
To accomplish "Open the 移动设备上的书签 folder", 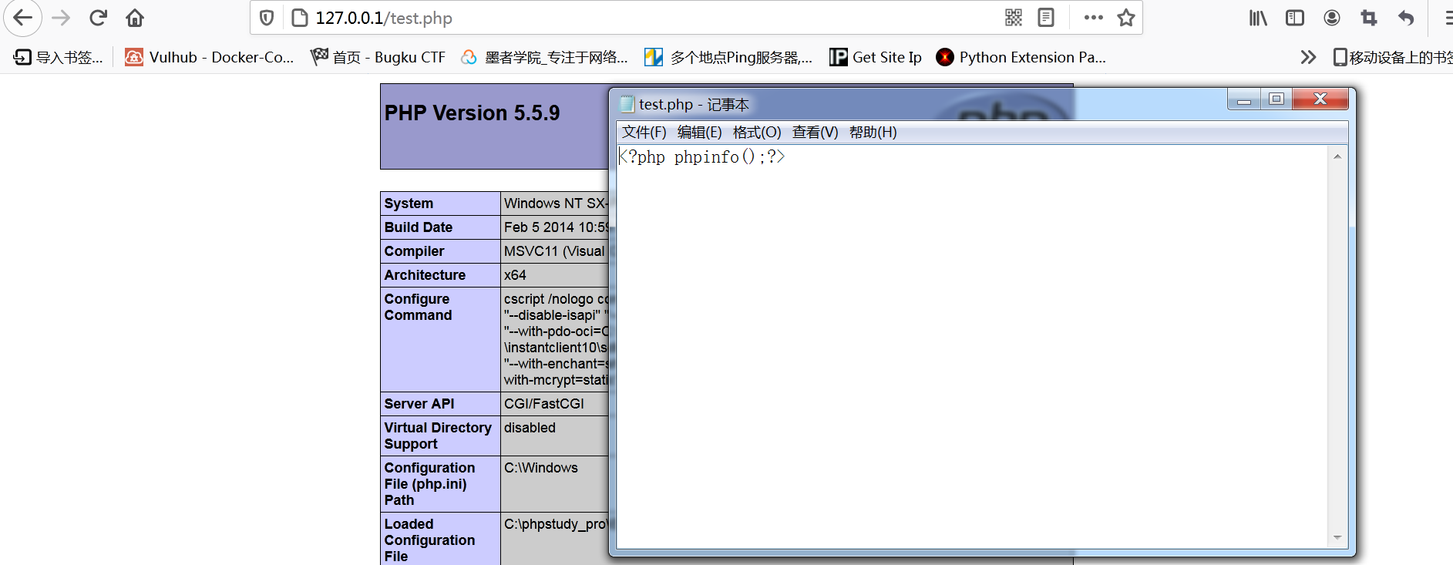I will point(1393,57).
